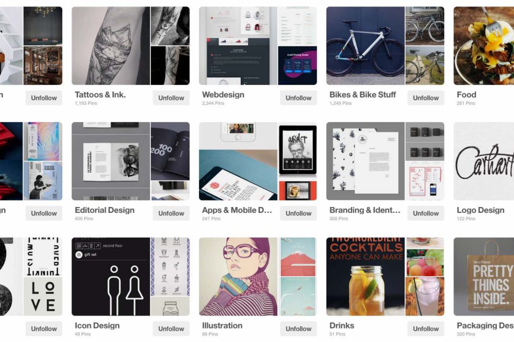Unfollow the Tattoos & Ink. board

(x=171, y=98)
